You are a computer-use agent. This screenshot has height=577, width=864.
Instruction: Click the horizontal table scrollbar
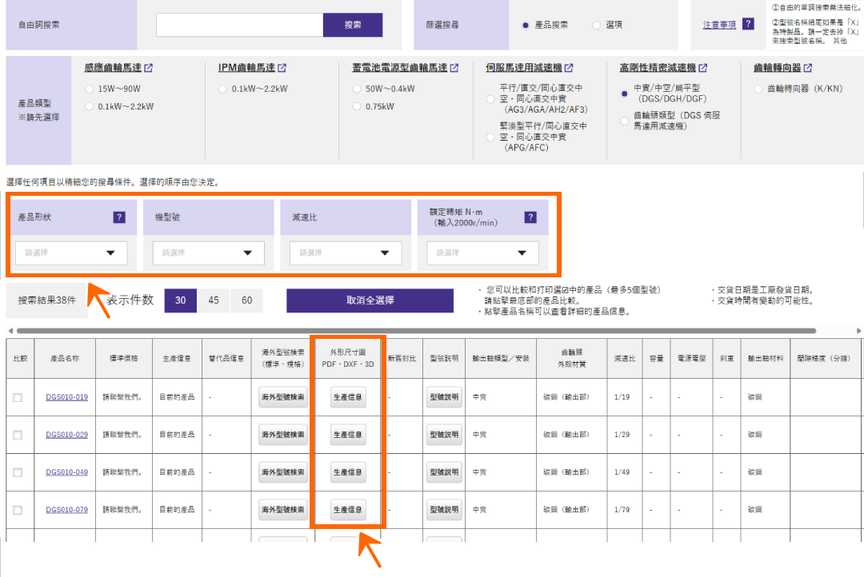[416, 331]
